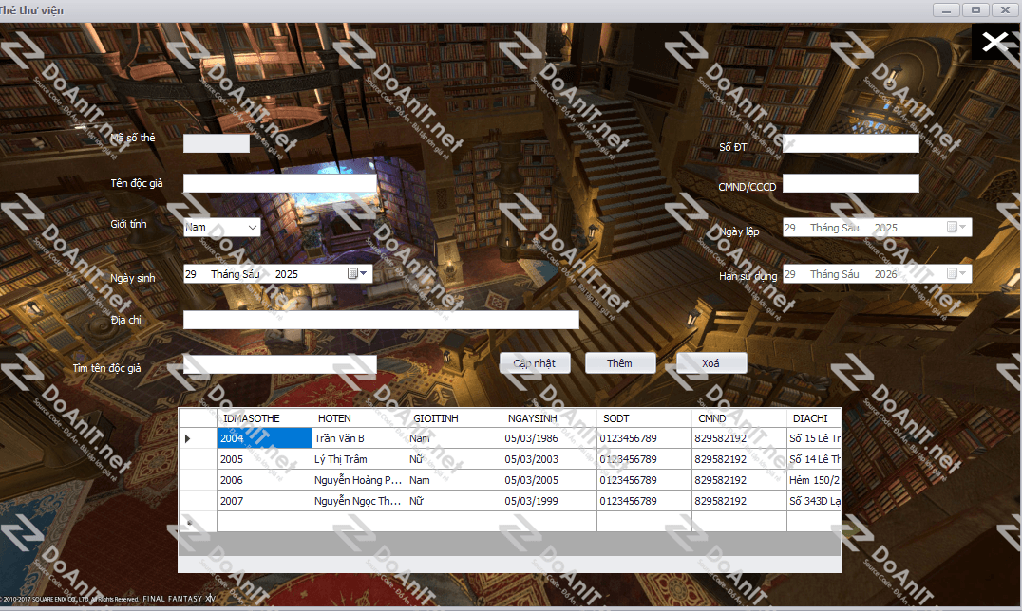The height and width of the screenshot is (611, 1022).
Task: Select the address cell Số 15 Lê Tr
Action: click(x=814, y=438)
